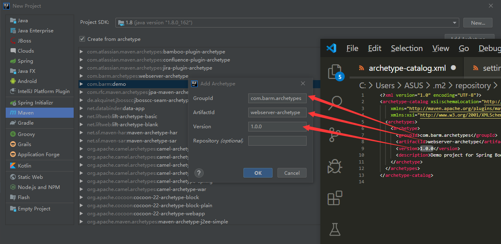Focus the GroupId input field
Viewport: 501px width, 244px height.
tap(277, 98)
